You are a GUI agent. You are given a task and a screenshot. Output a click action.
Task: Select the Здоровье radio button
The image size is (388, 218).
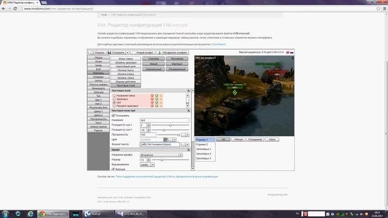coord(114,99)
